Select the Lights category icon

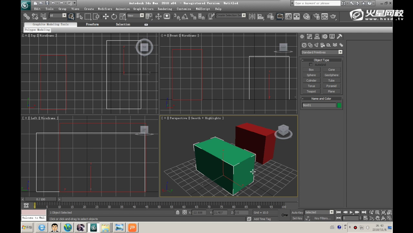click(316, 45)
